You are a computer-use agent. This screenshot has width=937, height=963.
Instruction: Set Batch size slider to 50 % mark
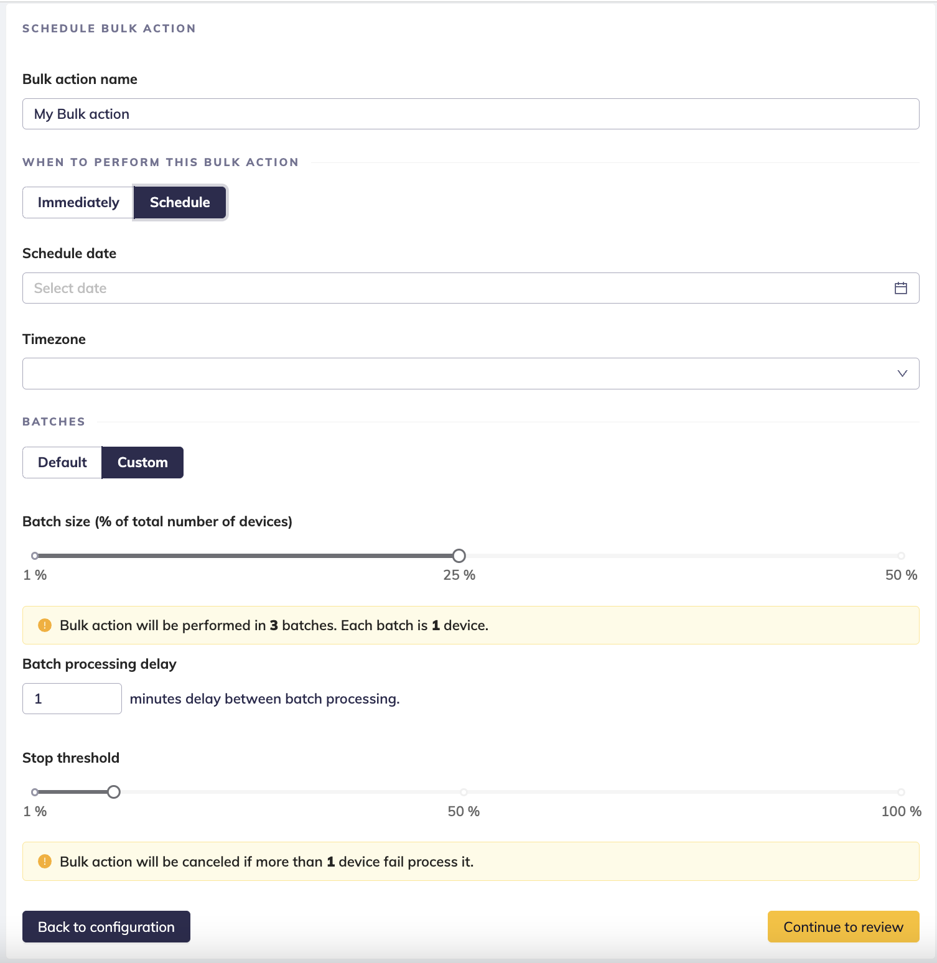[901, 556]
